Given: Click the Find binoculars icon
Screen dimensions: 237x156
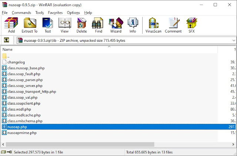Looking at the screenshot, I should (x=98, y=23).
